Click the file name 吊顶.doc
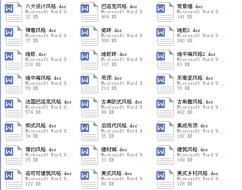This screenshot has width=242, height=190. 112,78
